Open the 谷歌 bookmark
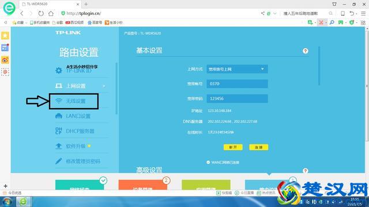The image size is (369, 207). [x=58, y=22]
